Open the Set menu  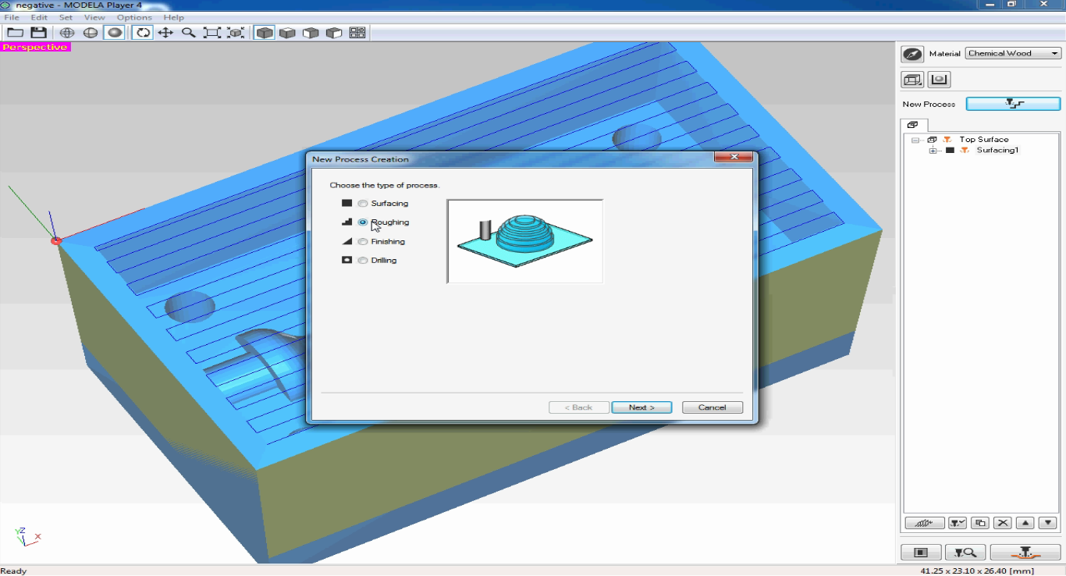(66, 17)
